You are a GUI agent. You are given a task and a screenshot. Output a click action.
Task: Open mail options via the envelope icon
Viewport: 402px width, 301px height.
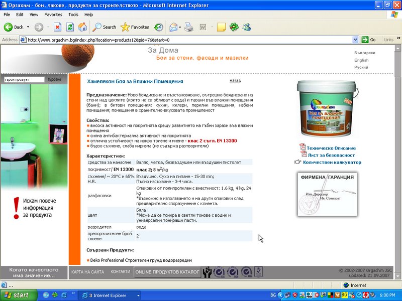coord(173,27)
